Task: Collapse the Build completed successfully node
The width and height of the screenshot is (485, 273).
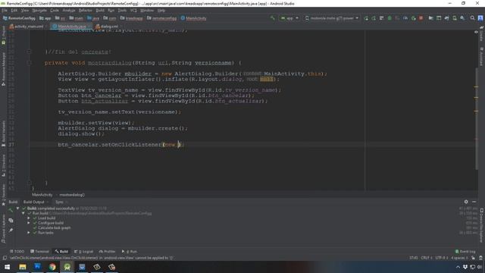Action: [x=17, y=209]
